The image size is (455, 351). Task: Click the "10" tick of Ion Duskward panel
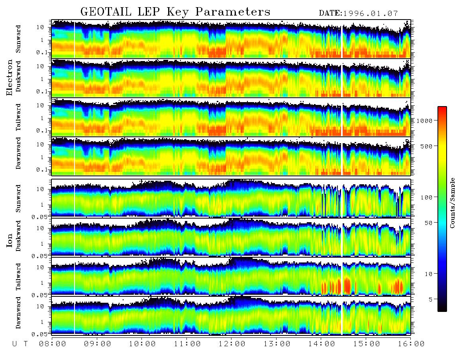click(40, 228)
